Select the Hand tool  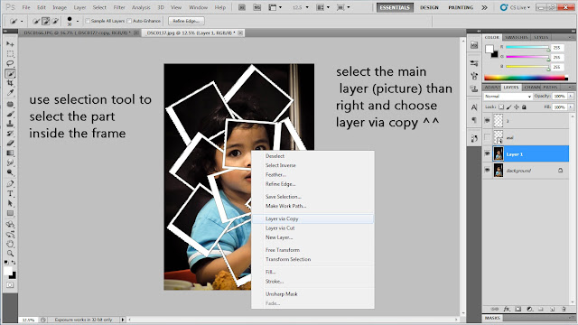(10, 244)
